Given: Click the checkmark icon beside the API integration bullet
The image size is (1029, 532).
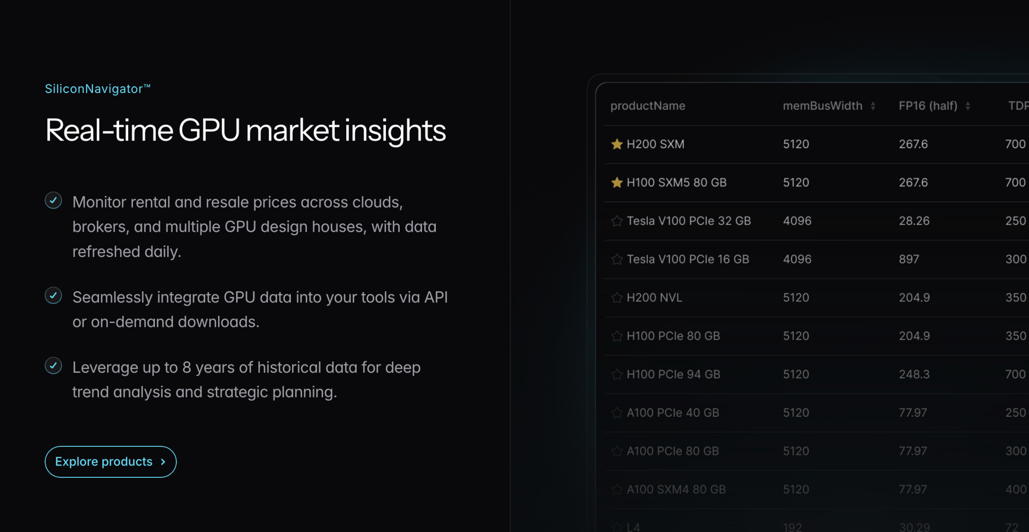Looking at the screenshot, I should (x=53, y=295).
